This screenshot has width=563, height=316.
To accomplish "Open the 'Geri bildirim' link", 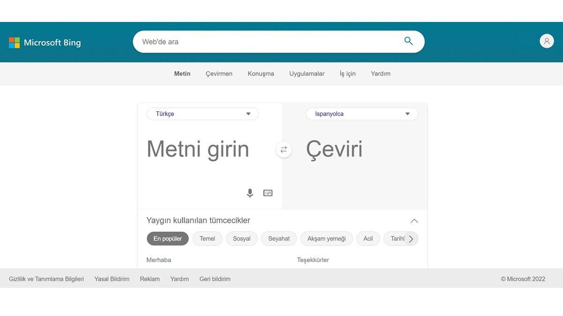I will coord(215,279).
